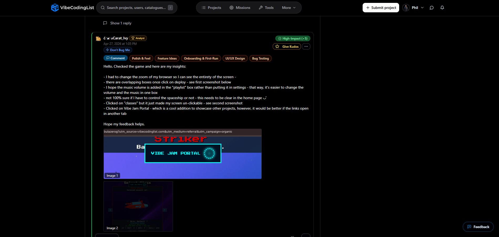Click the Analyst trophy badge
The image size is (499, 237).
138,38
